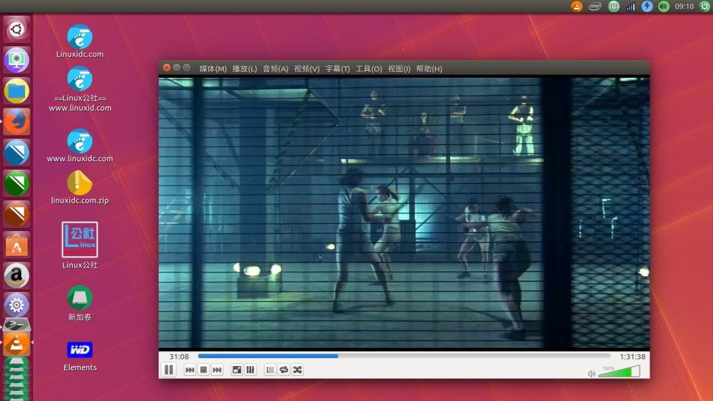Open the 媒体(M) menu
This screenshot has width=713, height=401.
[x=212, y=68]
